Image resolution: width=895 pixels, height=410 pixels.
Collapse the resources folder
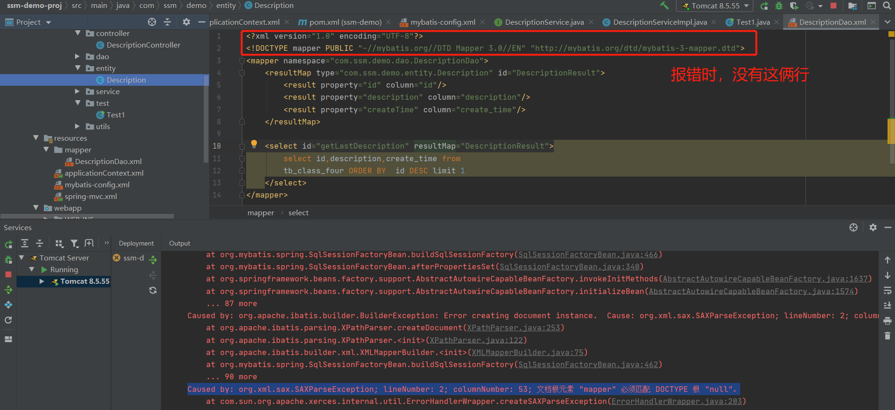(36, 138)
